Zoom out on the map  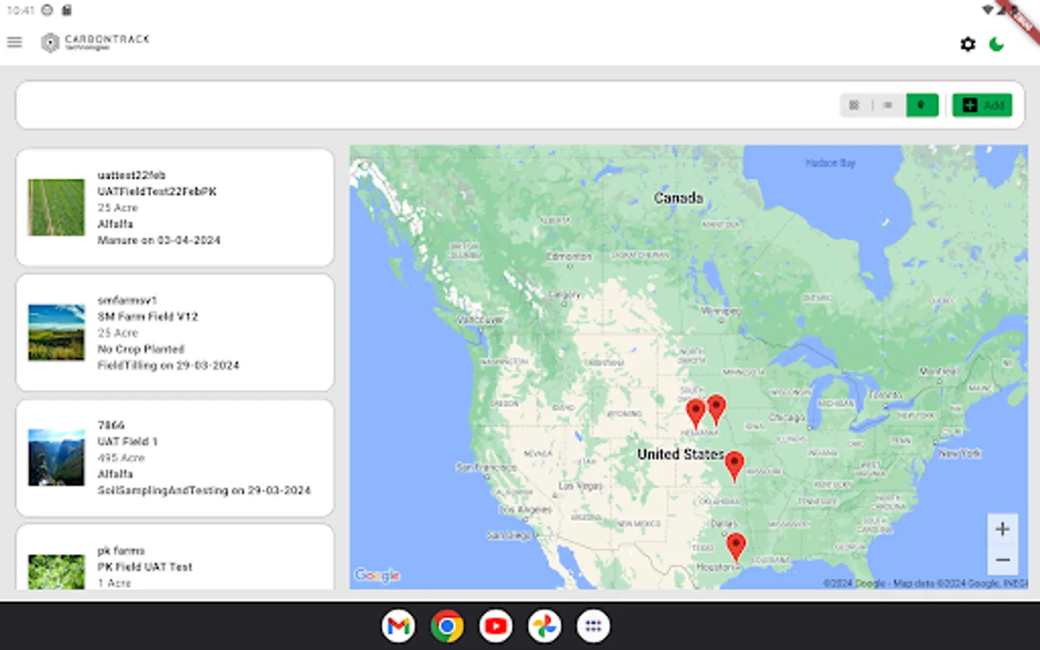[1002, 560]
